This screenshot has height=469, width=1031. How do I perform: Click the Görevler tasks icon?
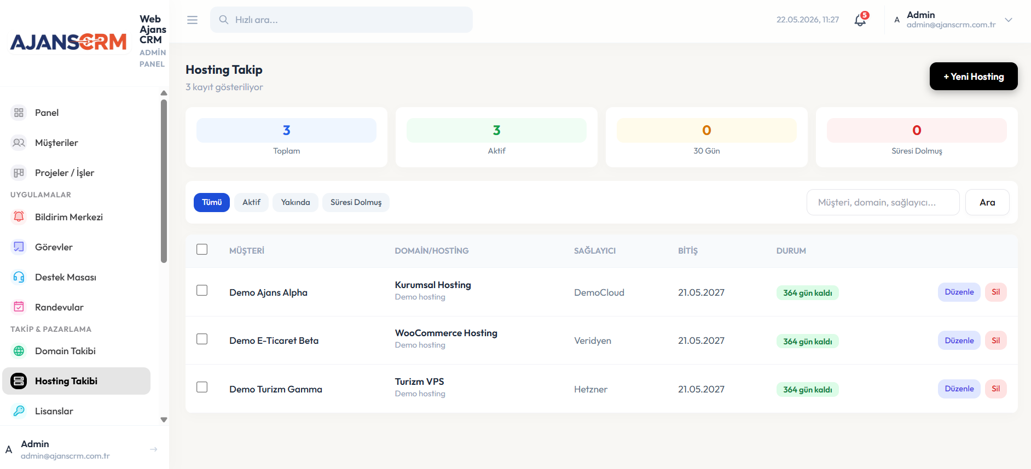19,247
